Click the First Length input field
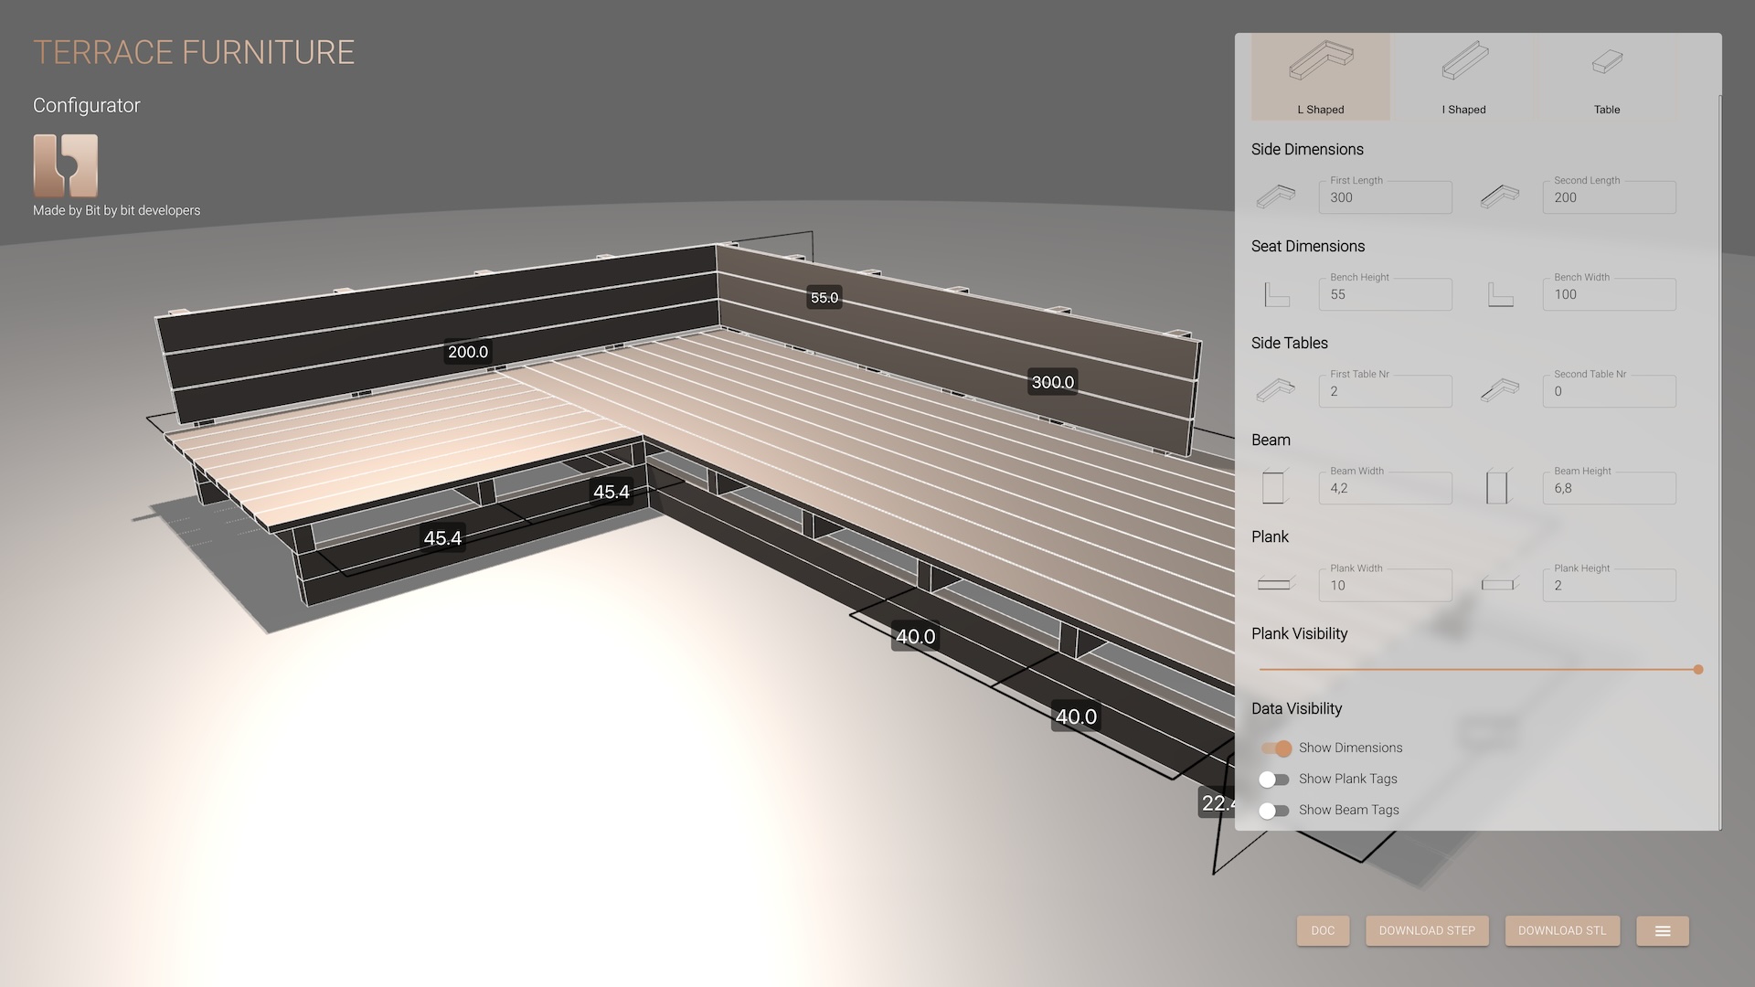This screenshot has height=987, width=1755. click(1385, 197)
